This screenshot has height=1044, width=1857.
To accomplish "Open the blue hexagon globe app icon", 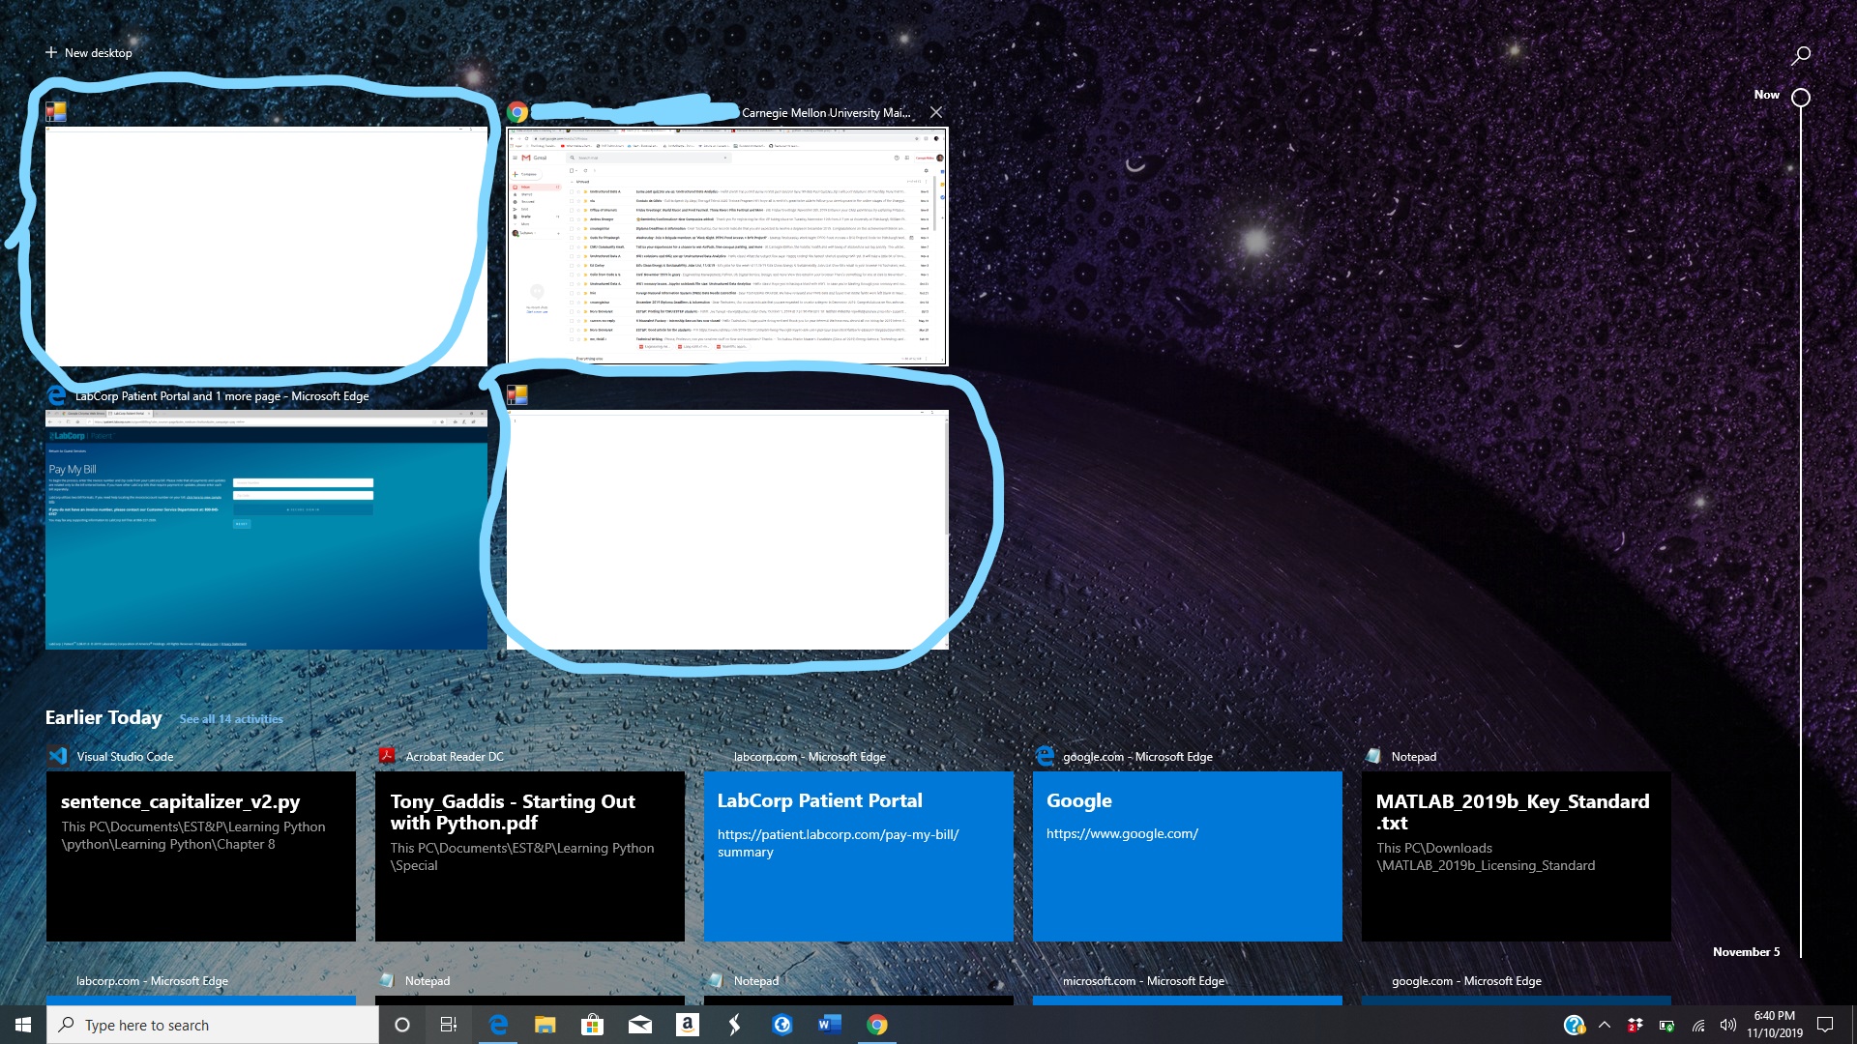I will [782, 1025].
